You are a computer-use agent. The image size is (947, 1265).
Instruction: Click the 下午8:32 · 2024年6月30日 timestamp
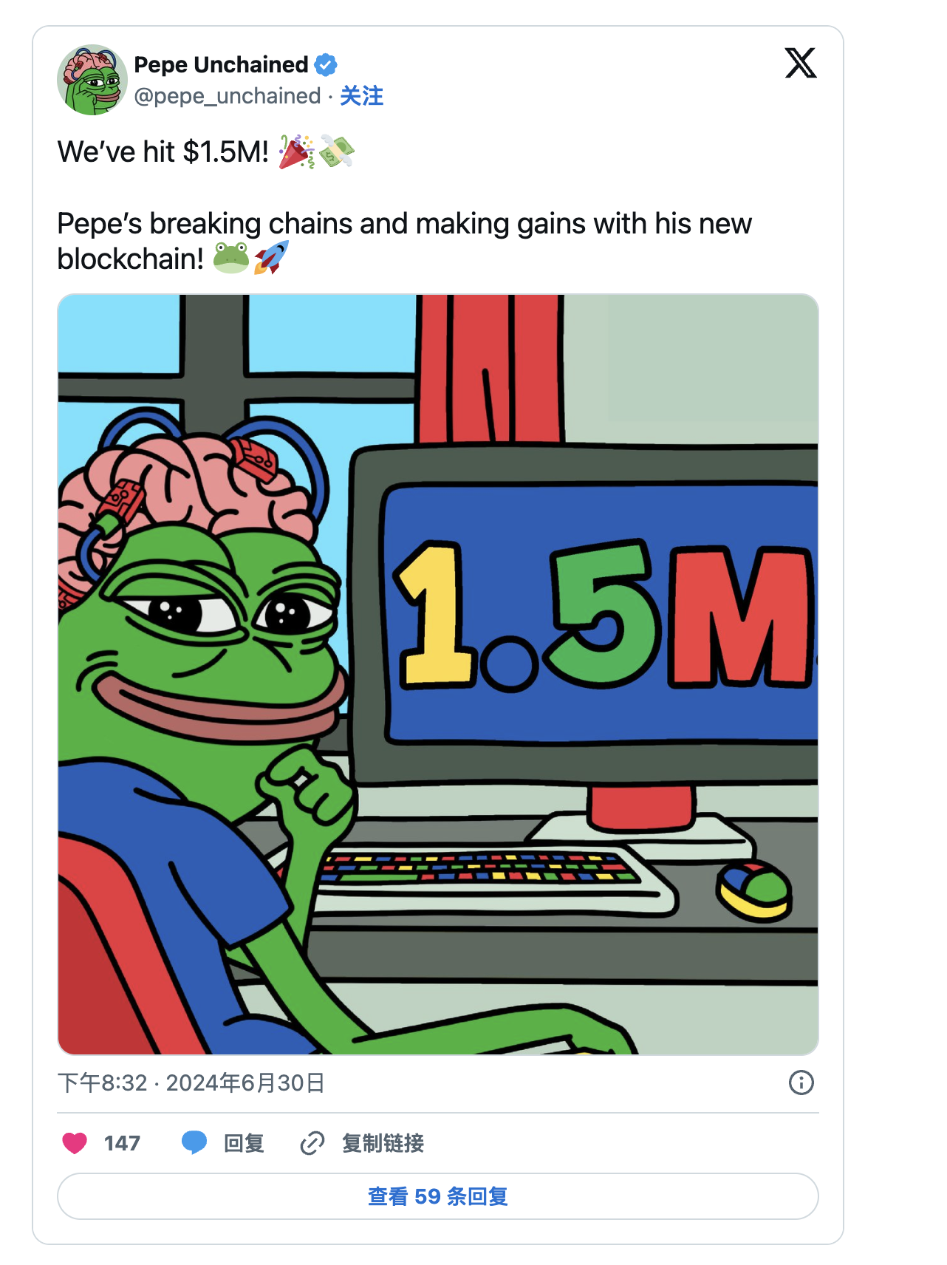pyautogui.click(x=191, y=1083)
